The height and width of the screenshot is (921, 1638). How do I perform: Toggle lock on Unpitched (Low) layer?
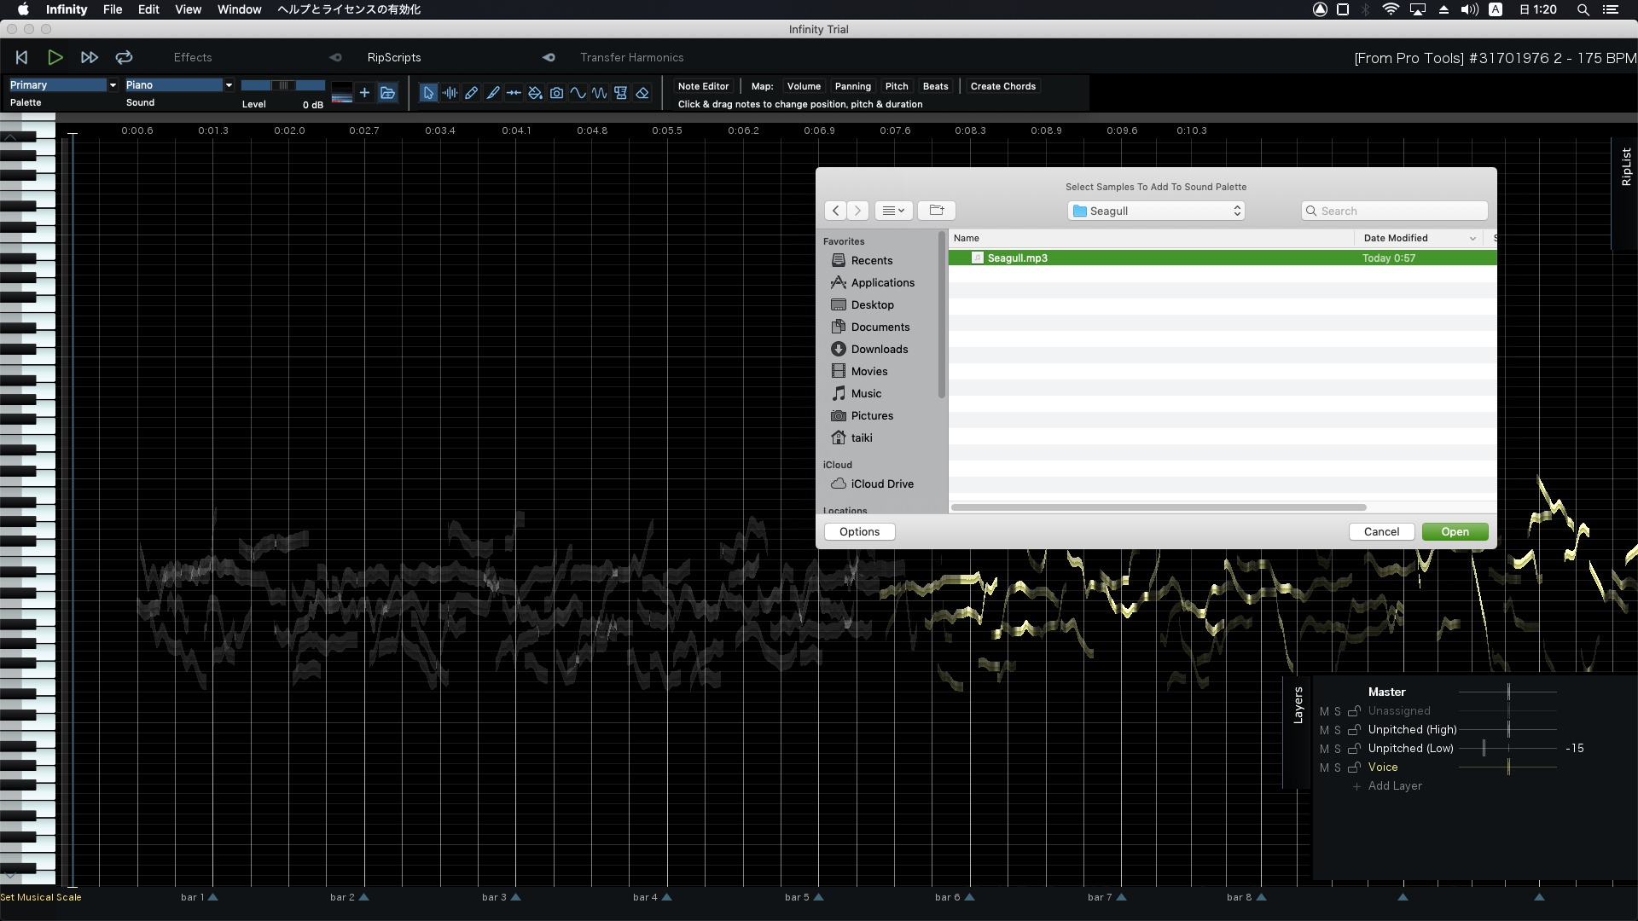point(1354,749)
